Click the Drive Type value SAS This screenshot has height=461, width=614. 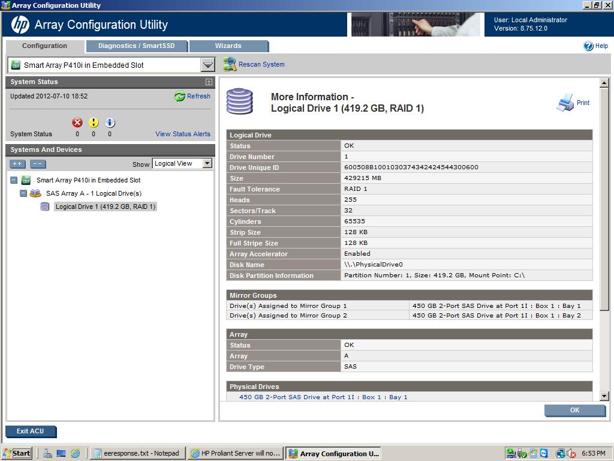coord(350,367)
